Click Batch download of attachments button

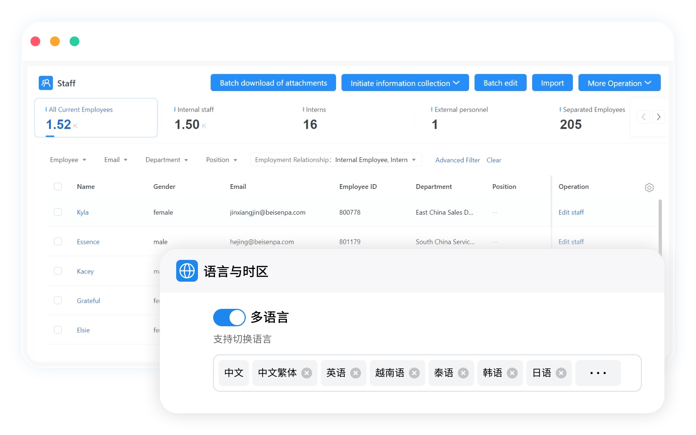coord(273,83)
